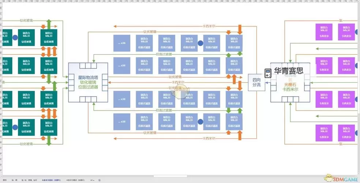360x183 pixels.
Task: Click the topmost 卡西米尔 line label in center
Action: point(209,26)
